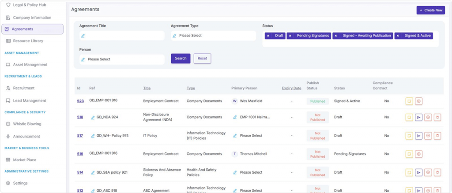Click the Create New button
Viewport: 452px width, 193px height.
click(x=430, y=10)
